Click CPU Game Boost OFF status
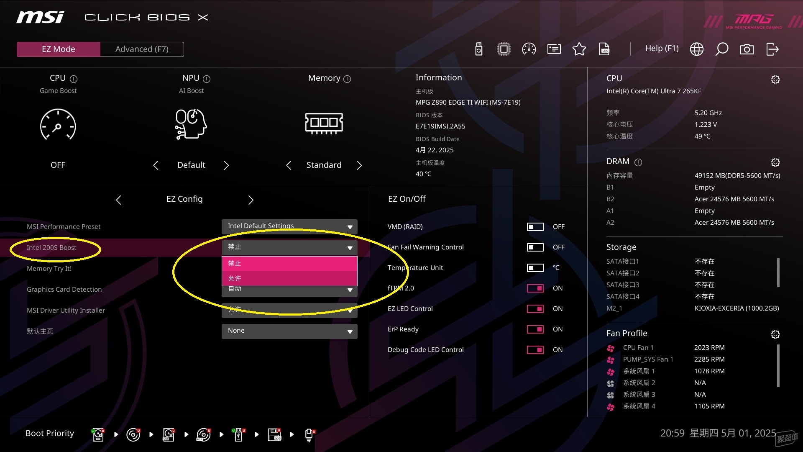 (x=58, y=165)
